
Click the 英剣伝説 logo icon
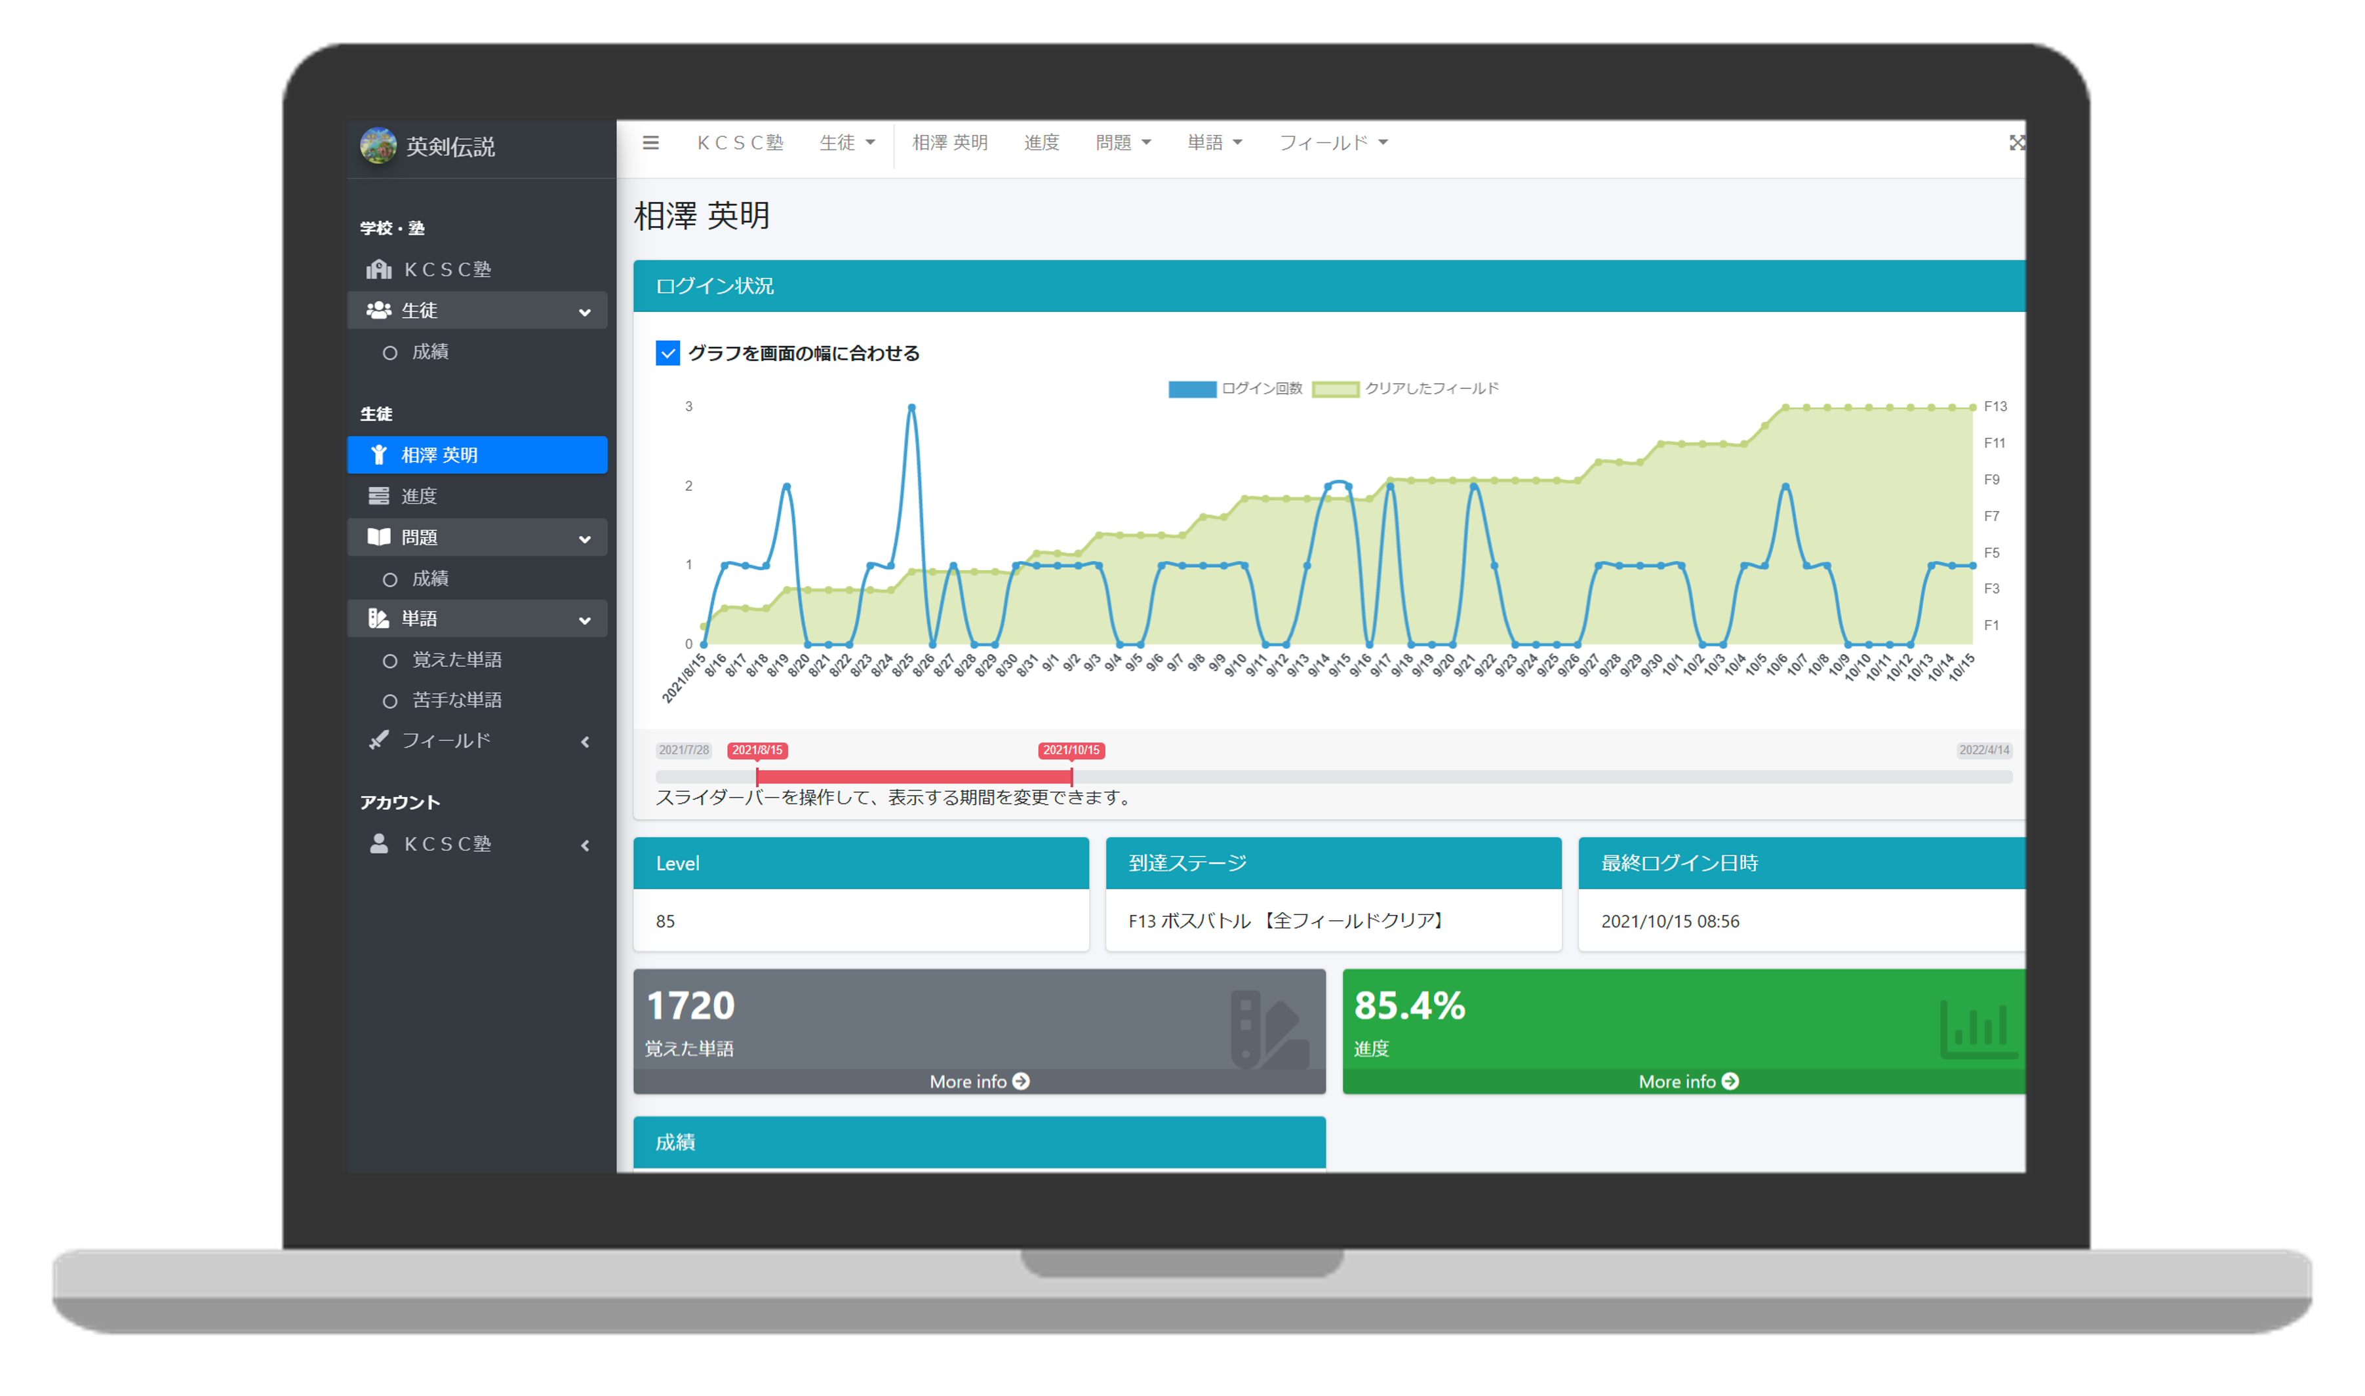pyautogui.click(x=378, y=145)
